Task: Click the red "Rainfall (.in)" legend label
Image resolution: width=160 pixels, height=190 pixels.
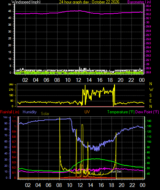Action: tap(10, 112)
